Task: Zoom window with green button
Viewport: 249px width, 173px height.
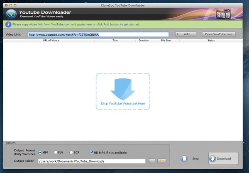Action: point(15,5)
